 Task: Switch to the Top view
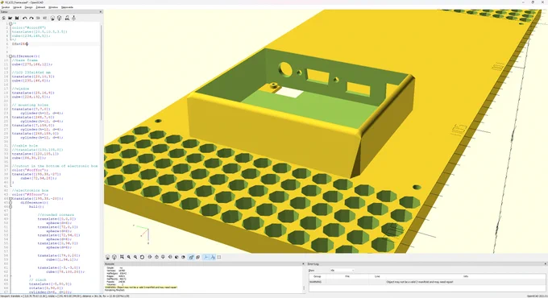pos(156,257)
